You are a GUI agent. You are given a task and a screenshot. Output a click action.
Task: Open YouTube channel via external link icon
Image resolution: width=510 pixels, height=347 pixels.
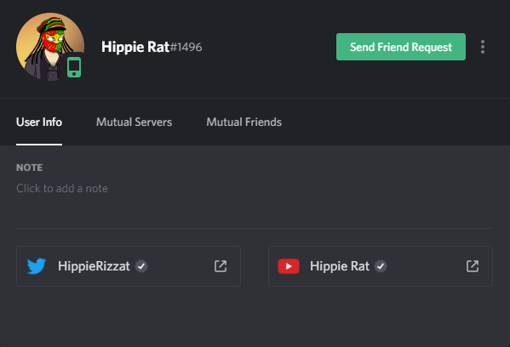[x=473, y=266]
